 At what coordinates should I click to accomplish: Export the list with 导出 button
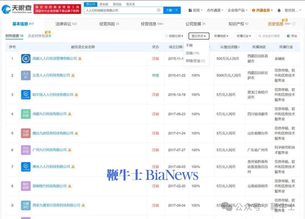pos(292,36)
